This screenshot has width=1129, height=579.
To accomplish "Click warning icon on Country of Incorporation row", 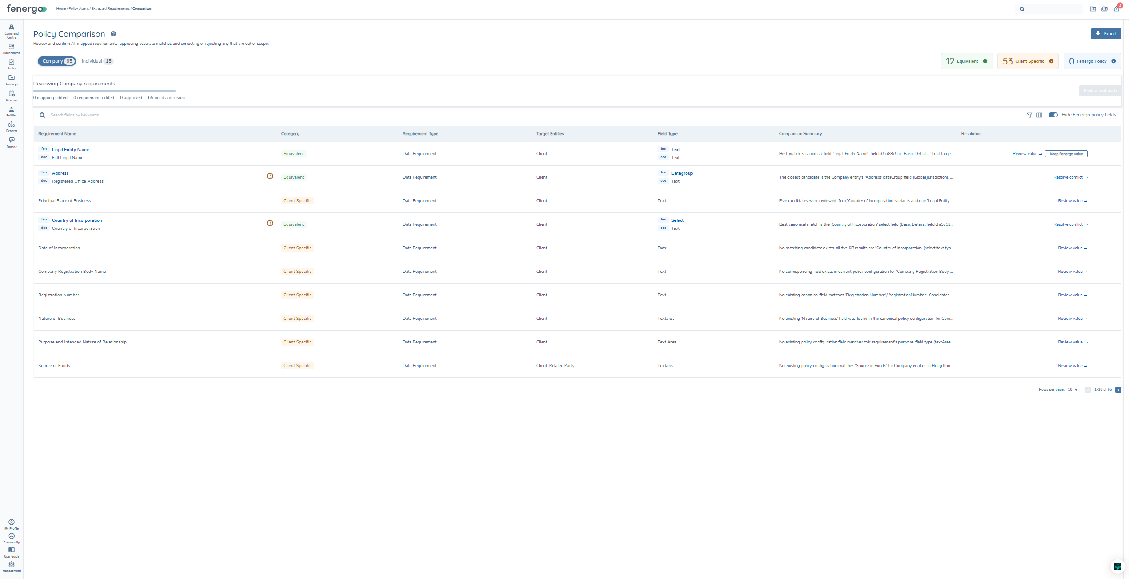I will (x=270, y=223).
